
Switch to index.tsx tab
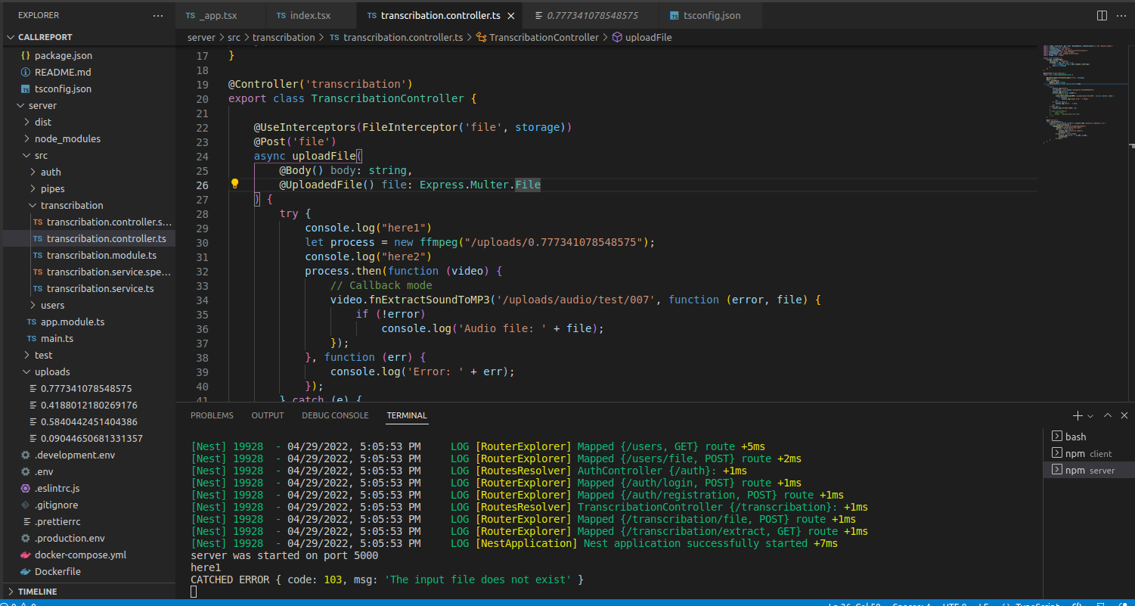[x=311, y=15]
